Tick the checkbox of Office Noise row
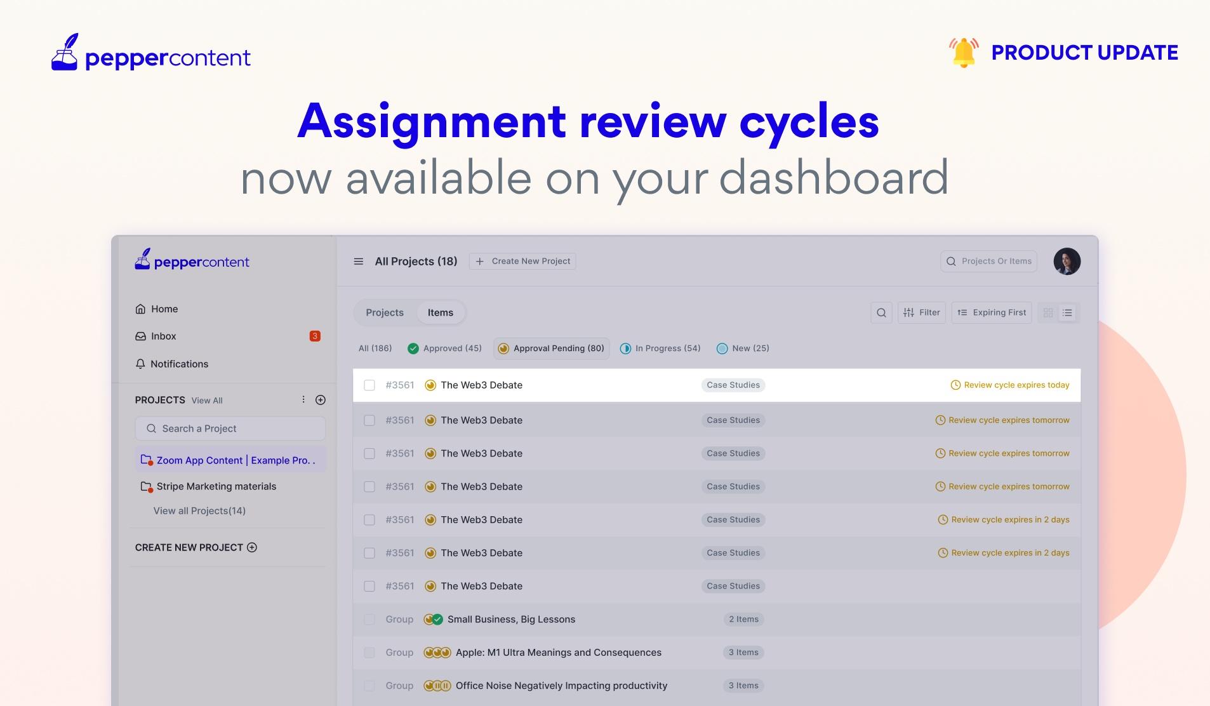 (369, 686)
